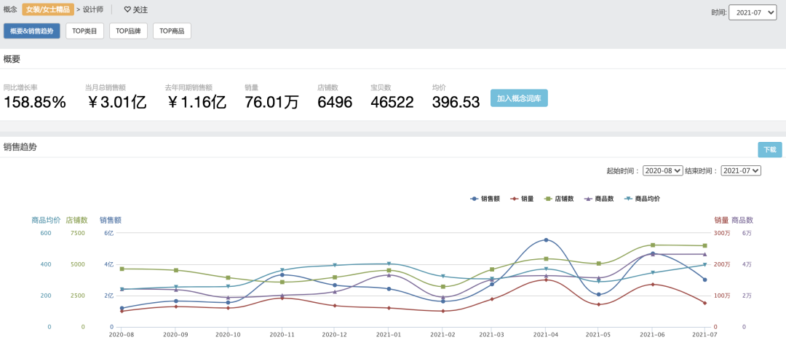786x364 pixels.
Task: Open the 时间 month dropdown
Action: pyautogui.click(x=753, y=13)
